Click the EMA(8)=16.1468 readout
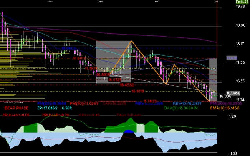This screenshot has width=250, height=156. [x=225, y=108]
